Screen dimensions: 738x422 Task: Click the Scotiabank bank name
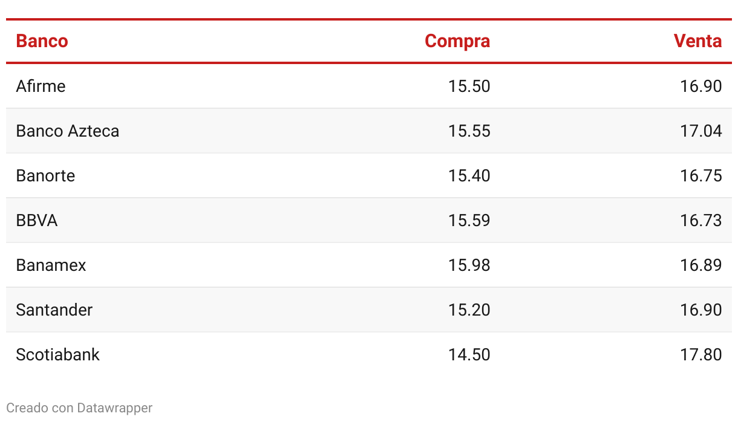[57, 354]
